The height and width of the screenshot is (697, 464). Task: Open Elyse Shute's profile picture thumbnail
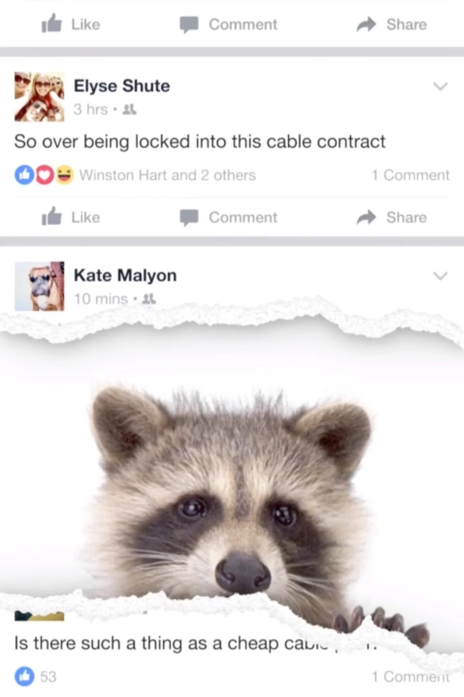point(39,97)
